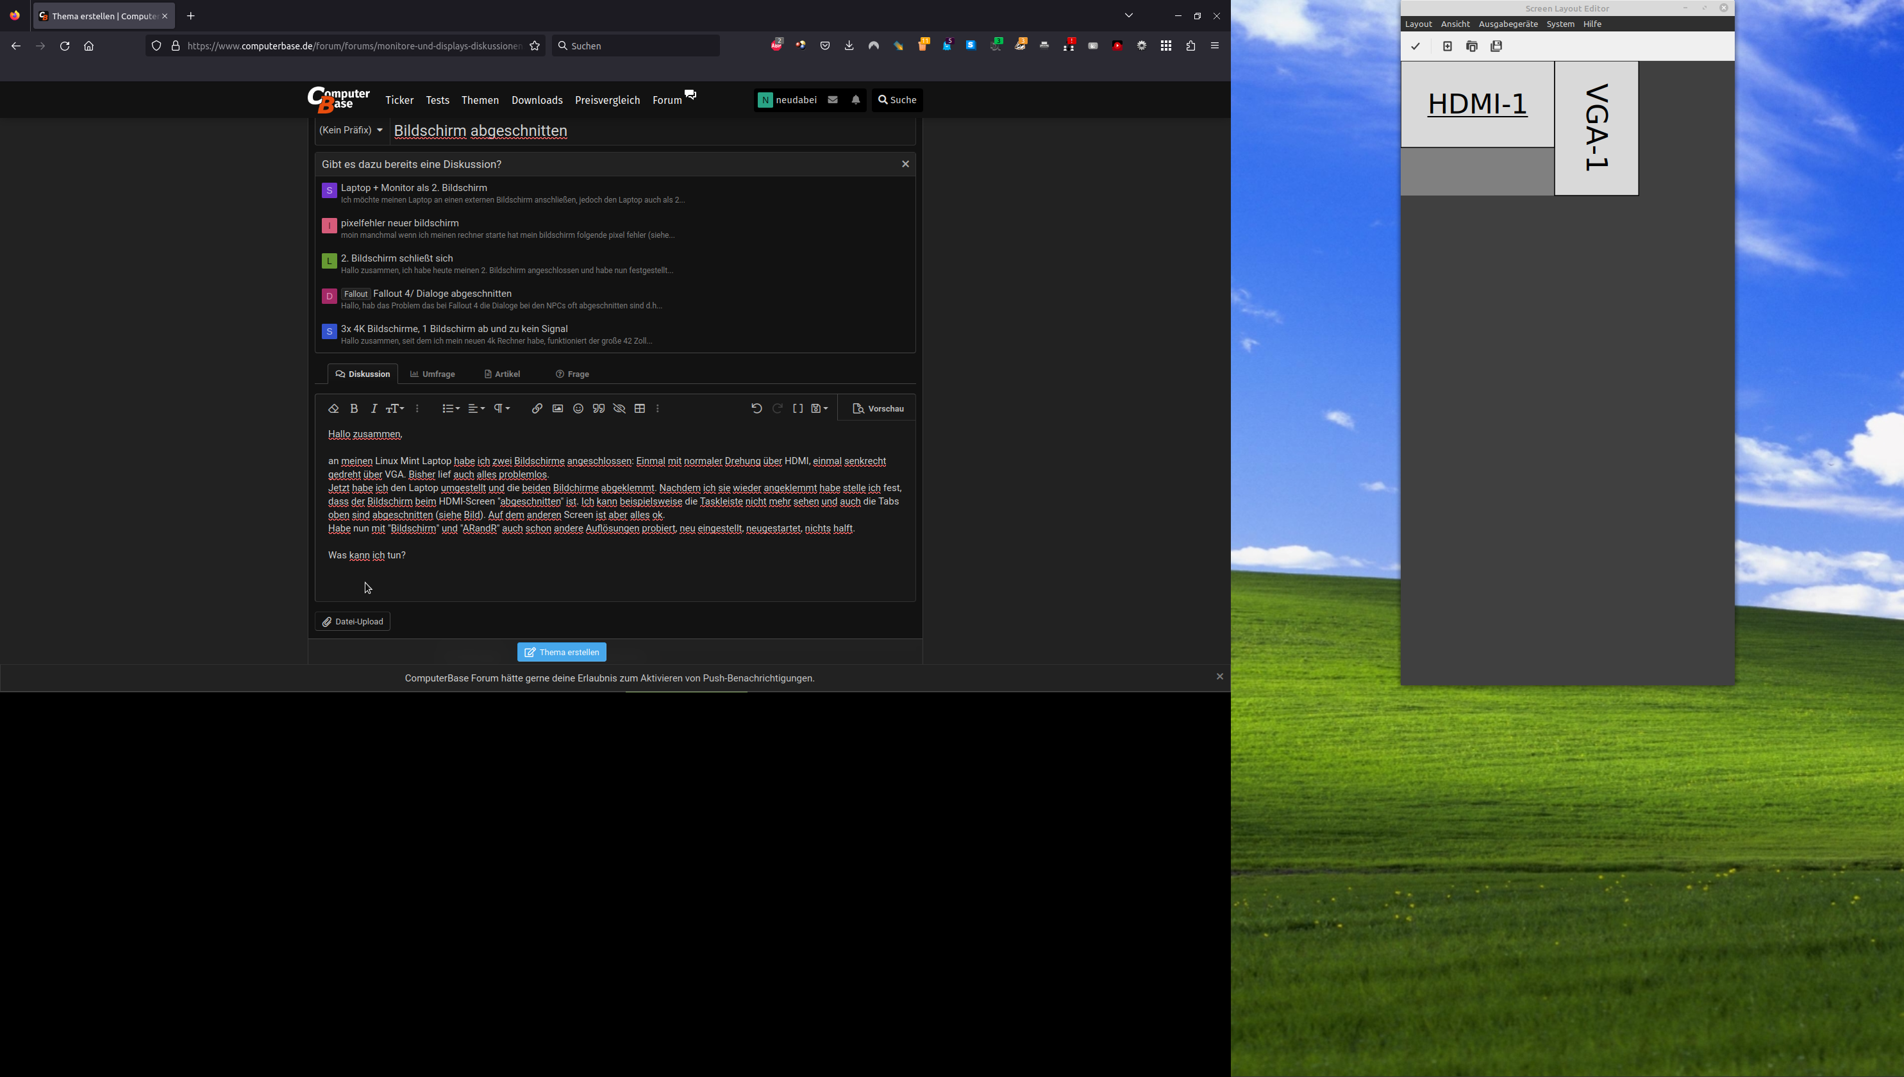Toggle BB-code mode brackets icon
This screenshot has width=1904, height=1077.
pyautogui.click(x=798, y=409)
